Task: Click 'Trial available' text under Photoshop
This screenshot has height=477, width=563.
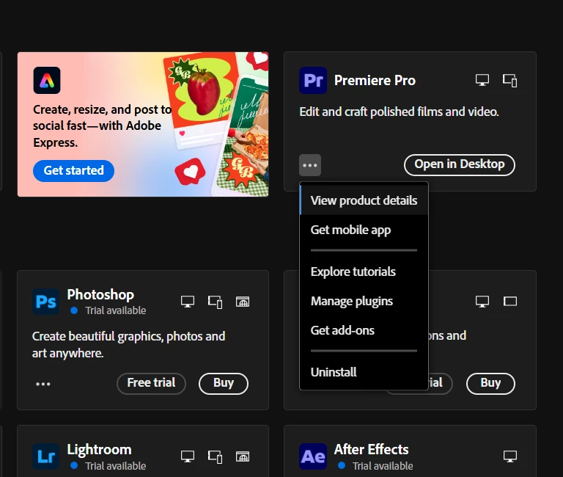Action: click(116, 310)
